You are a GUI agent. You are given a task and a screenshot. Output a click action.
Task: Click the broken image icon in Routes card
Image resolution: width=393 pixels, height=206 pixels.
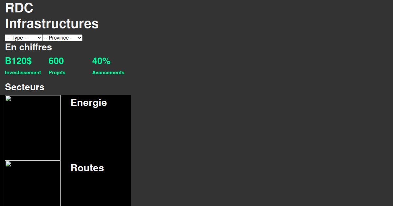tap(8, 163)
